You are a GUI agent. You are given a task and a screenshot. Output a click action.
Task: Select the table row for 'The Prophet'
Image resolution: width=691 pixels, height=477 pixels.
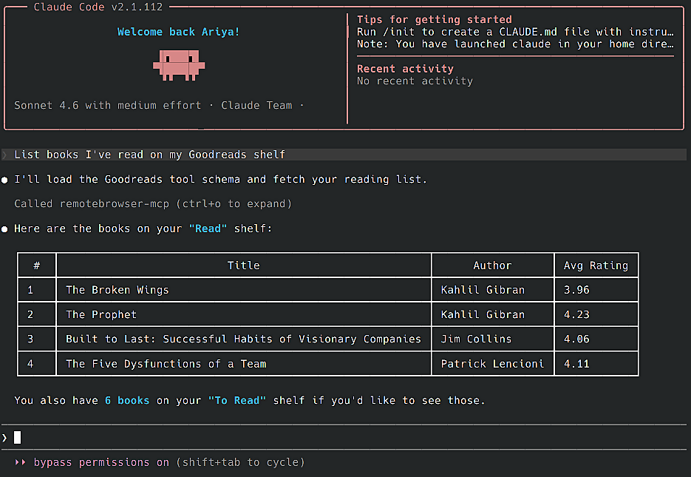click(244, 314)
